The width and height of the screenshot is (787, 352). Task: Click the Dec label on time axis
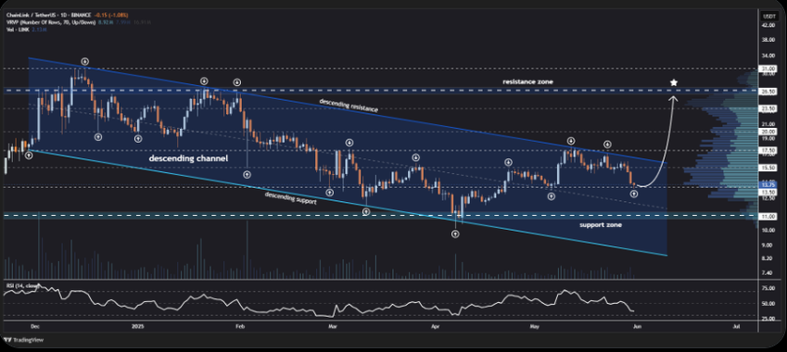[x=34, y=327]
